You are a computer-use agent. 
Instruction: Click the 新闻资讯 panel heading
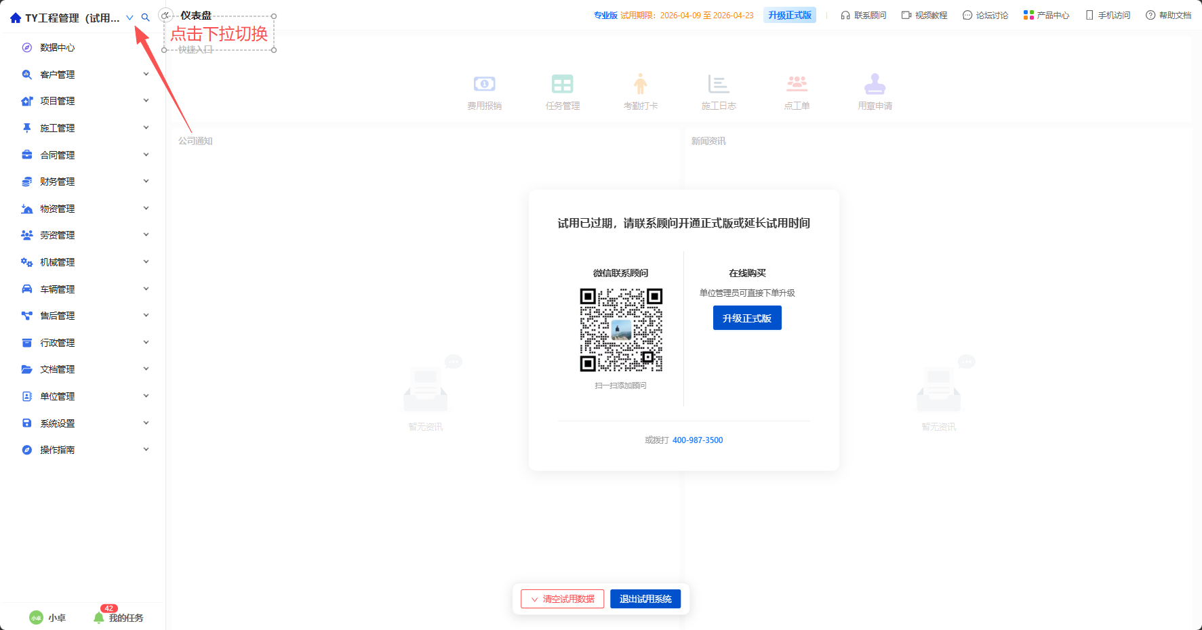[708, 141]
